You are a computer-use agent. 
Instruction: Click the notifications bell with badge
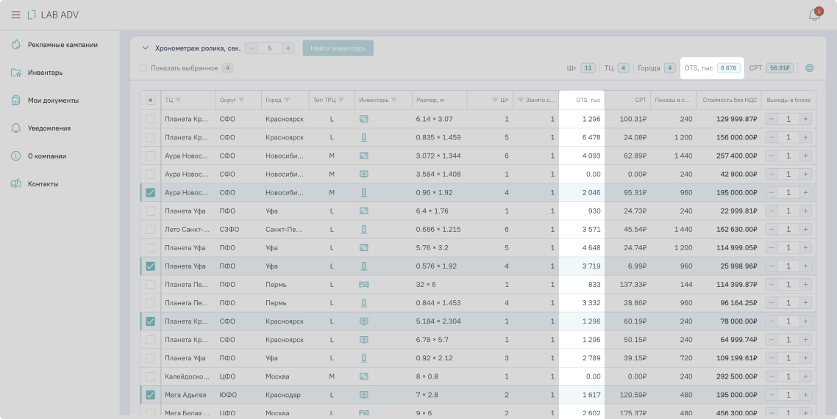(814, 15)
